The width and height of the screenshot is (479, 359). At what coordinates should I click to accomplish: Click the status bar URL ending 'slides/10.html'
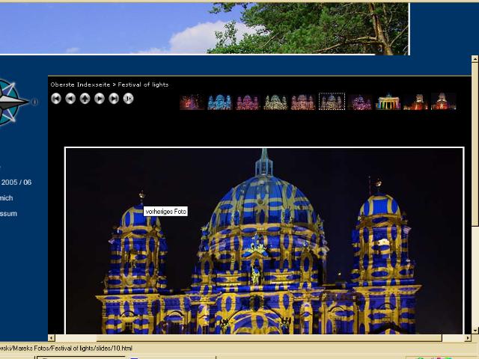click(x=66, y=349)
